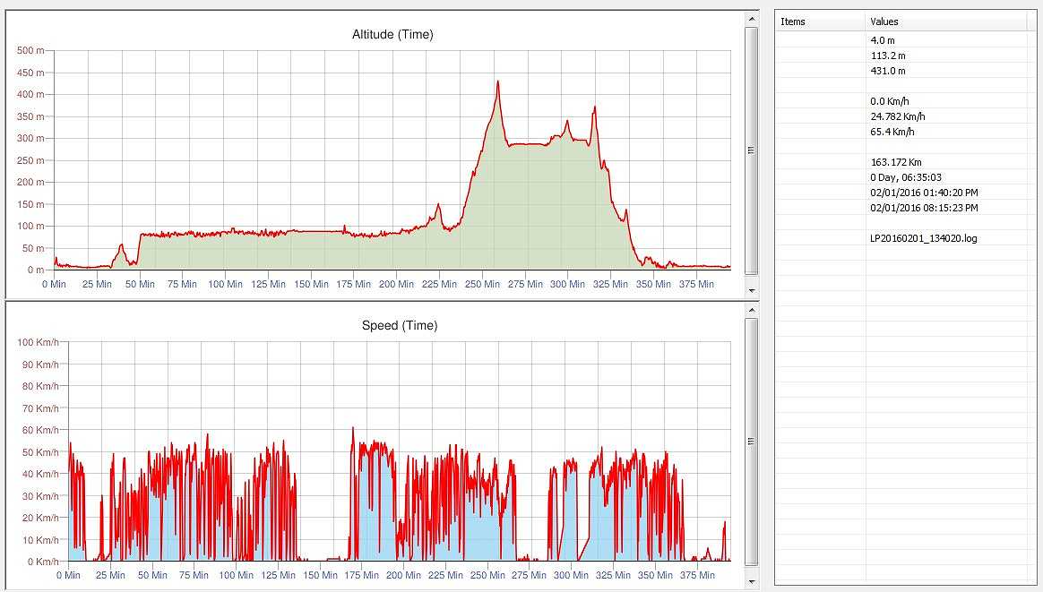Click the 375 Min label on speed chart
The height and width of the screenshot is (592, 1043).
[698, 575]
